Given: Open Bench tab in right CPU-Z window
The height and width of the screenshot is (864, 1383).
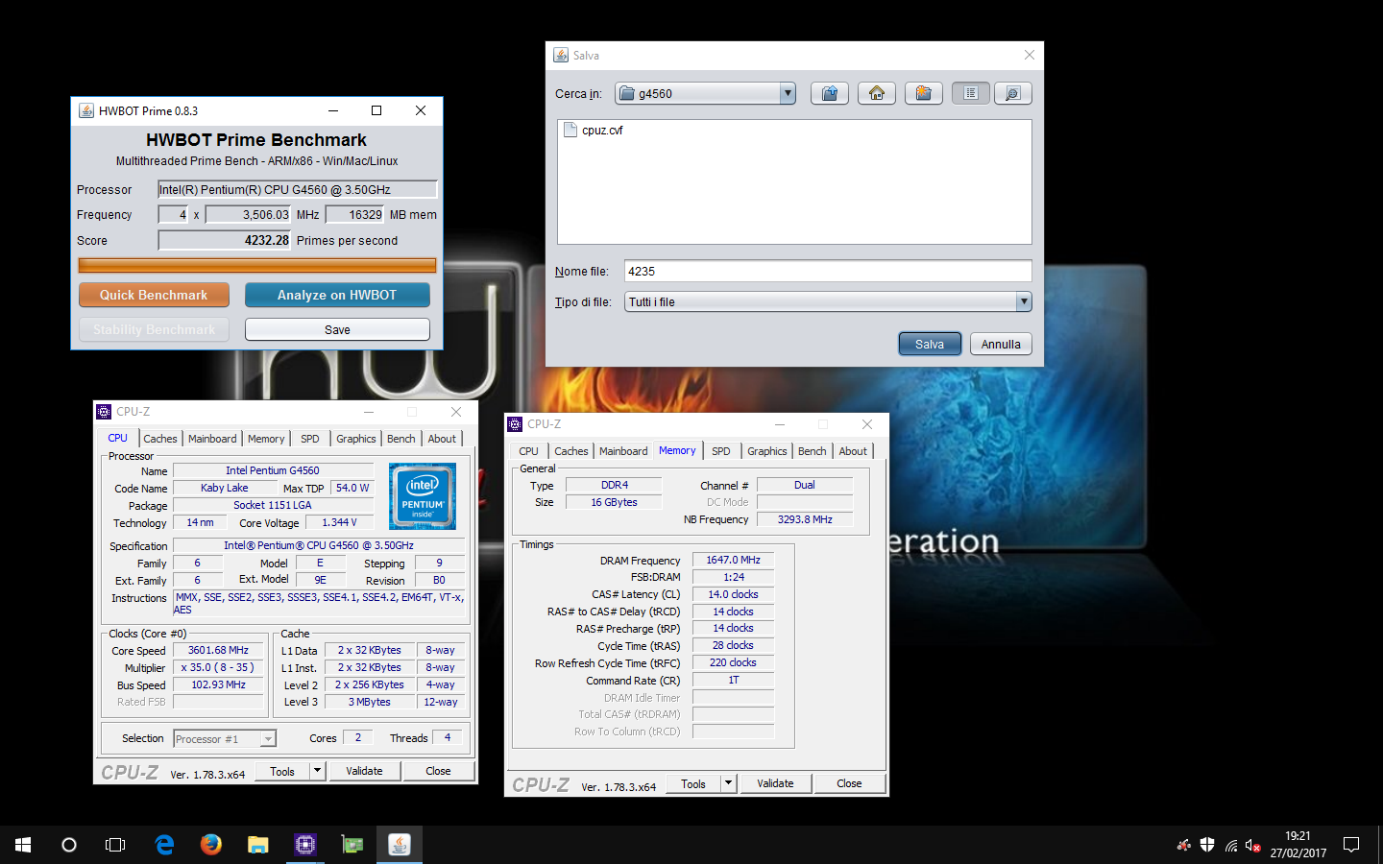Looking at the screenshot, I should click(x=813, y=451).
